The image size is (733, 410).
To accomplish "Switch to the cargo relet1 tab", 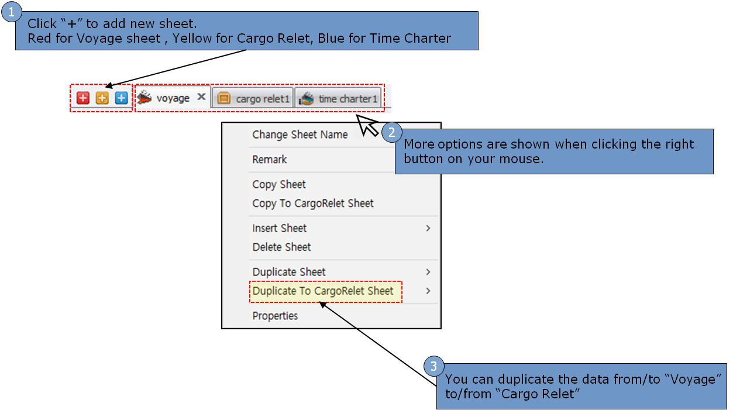I will click(x=262, y=99).
